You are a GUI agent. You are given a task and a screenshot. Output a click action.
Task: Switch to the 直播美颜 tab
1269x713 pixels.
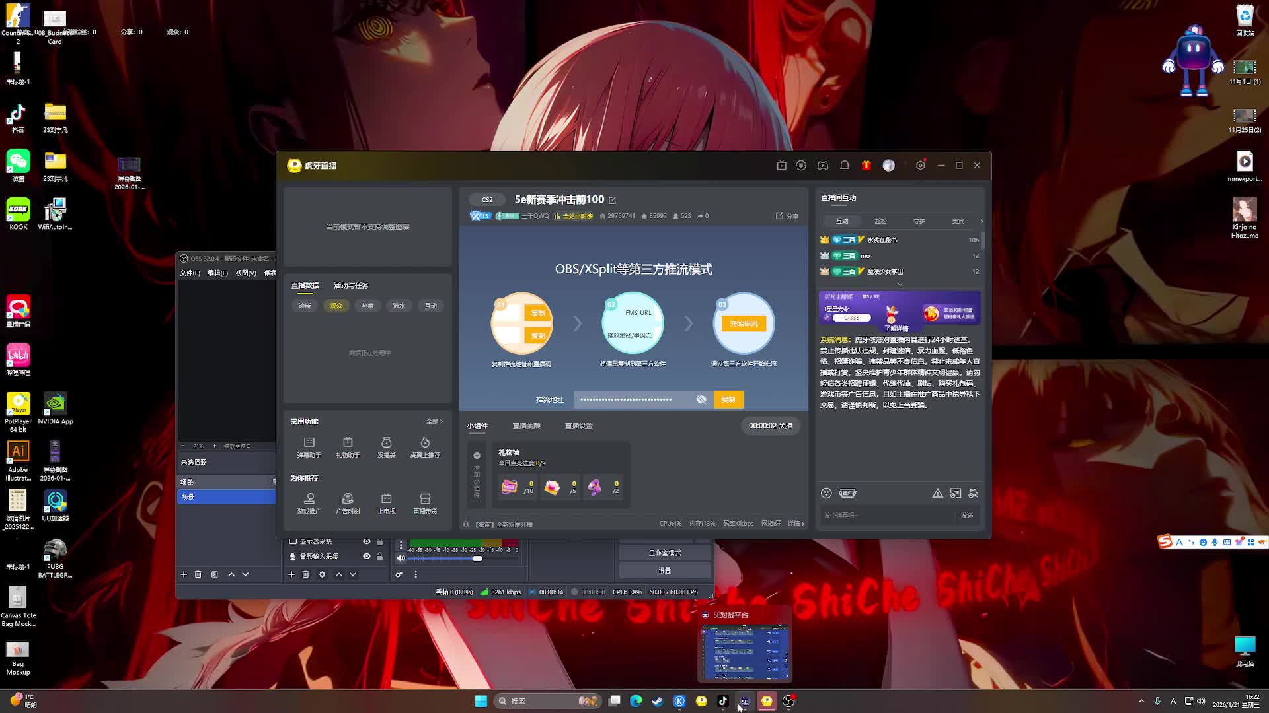[526, 426]
